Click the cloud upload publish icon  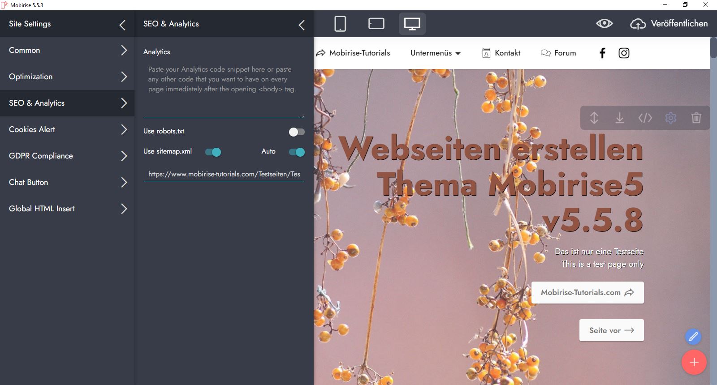tap(638, 24)
